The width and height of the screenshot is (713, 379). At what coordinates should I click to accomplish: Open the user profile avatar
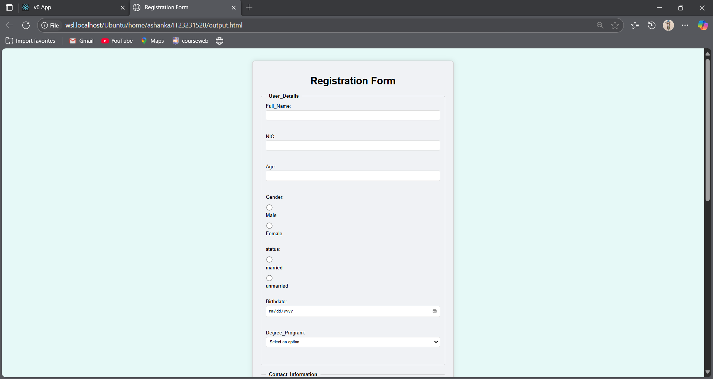coord(668,25)
